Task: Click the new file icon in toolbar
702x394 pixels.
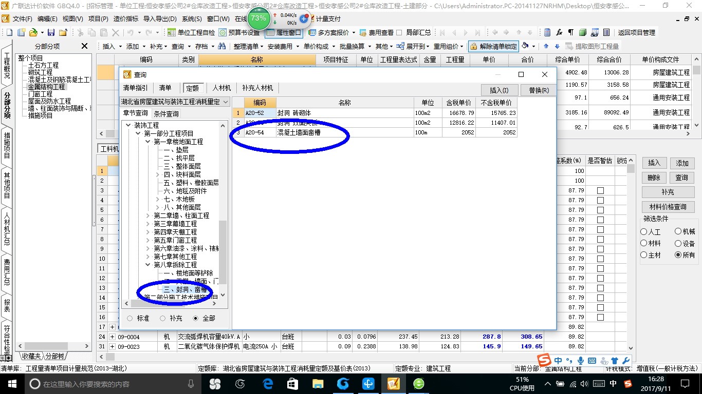Action: click(9, 32)
